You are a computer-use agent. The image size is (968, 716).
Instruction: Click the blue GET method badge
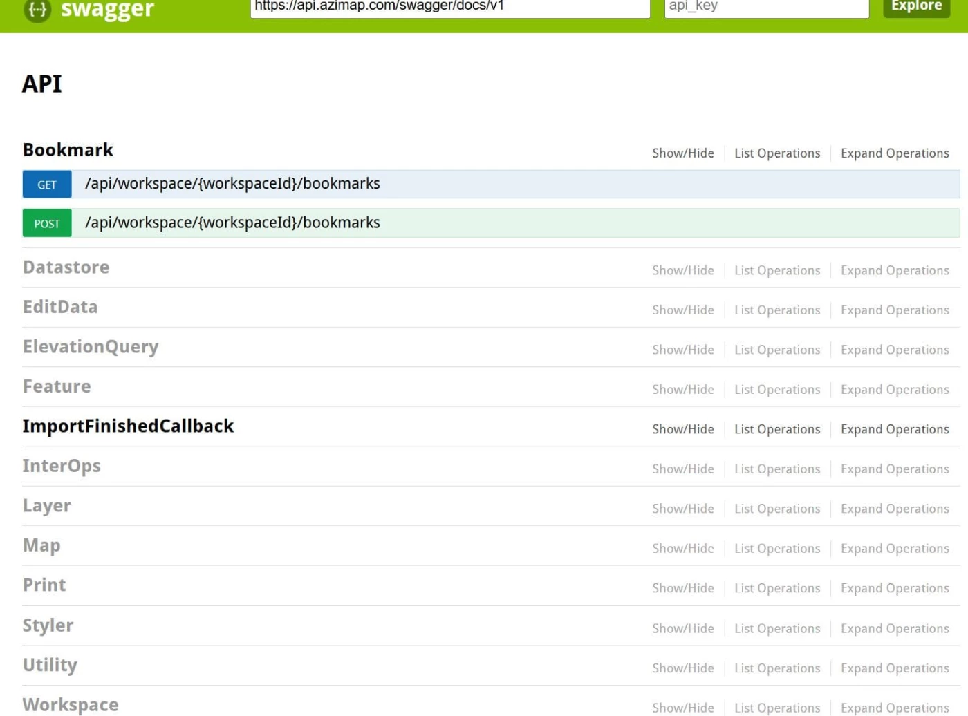[x=47, y=185]
